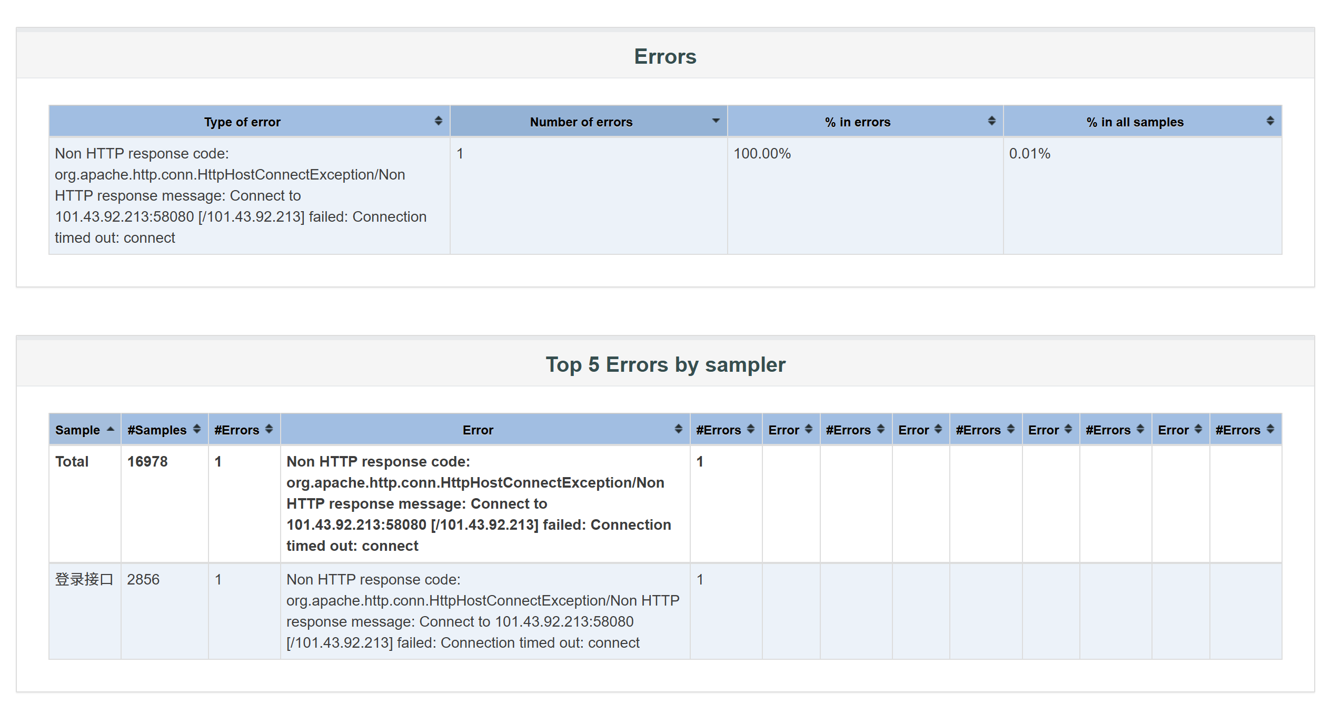Click sort arrows on the rightmost #Errors header
This screenshot has height=703, width=1331.
[x=1270, y=430]
